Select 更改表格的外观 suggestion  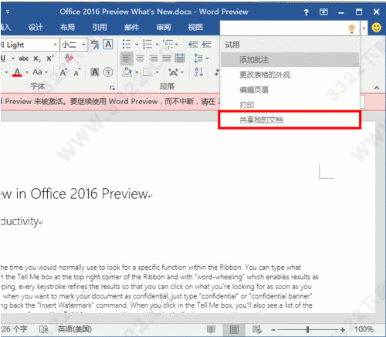[x=289, y=75]
